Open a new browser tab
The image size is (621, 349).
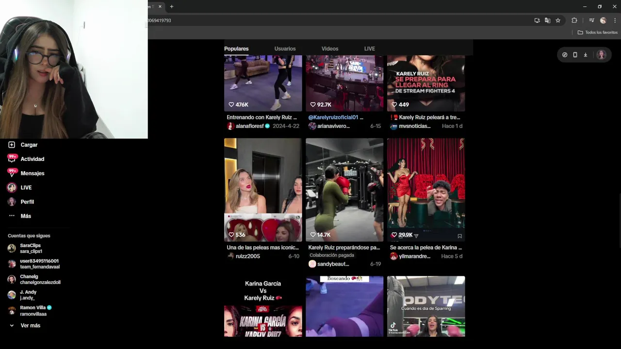pyautogui.click(x=171, y=6)
